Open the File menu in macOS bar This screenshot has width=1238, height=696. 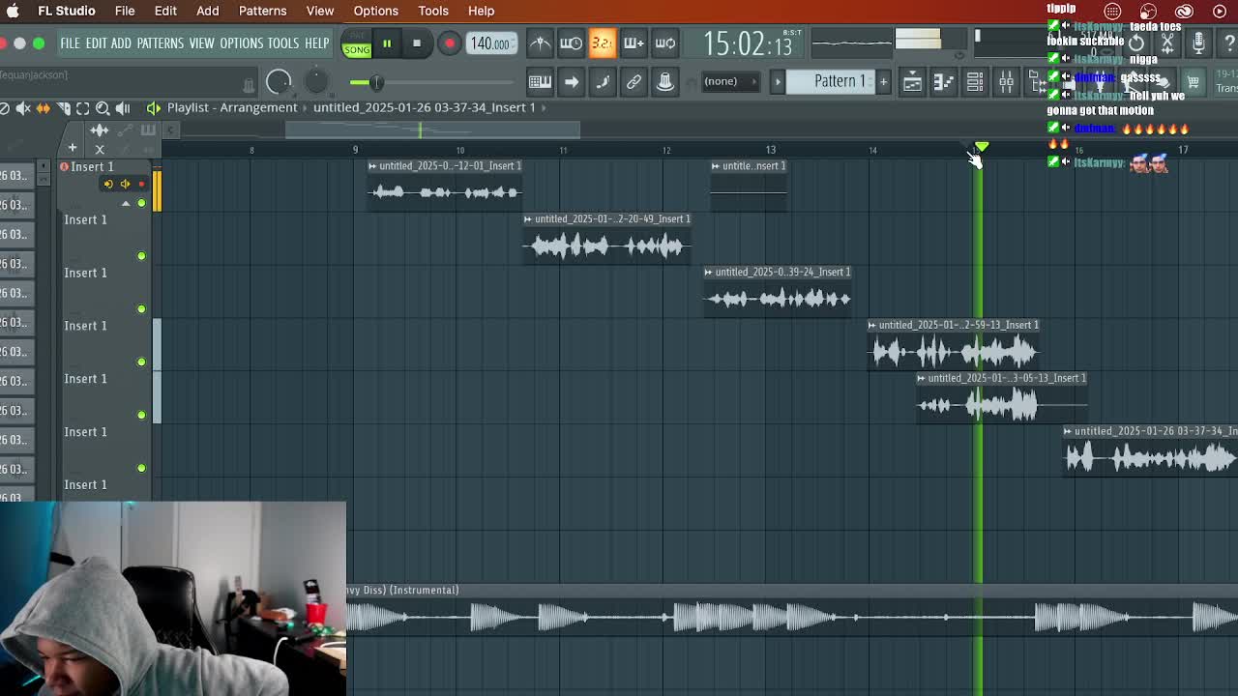(x=125, y=11)
